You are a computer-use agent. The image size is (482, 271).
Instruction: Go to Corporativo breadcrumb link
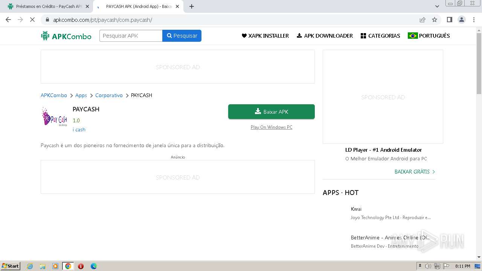(x=109, y=95)
